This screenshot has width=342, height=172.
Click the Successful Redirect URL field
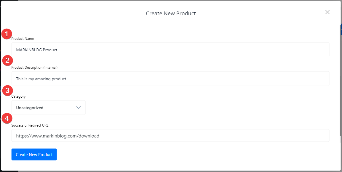coord(170,135)
